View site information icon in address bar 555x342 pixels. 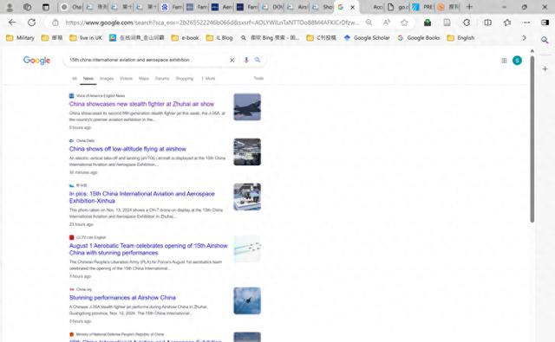(55, 23)
